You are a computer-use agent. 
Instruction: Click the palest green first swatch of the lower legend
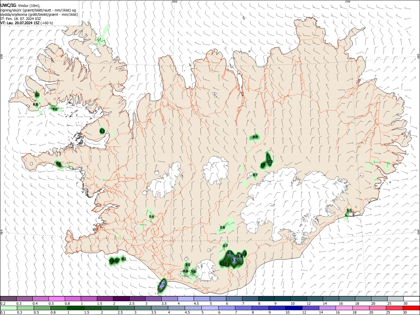click(x=9, y=308)
